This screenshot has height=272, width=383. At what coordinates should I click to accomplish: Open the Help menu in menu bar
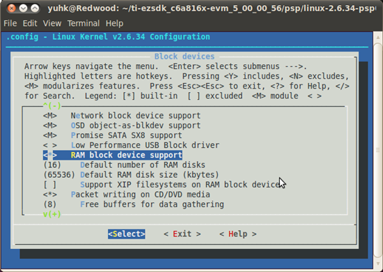(x=114, y=24)
